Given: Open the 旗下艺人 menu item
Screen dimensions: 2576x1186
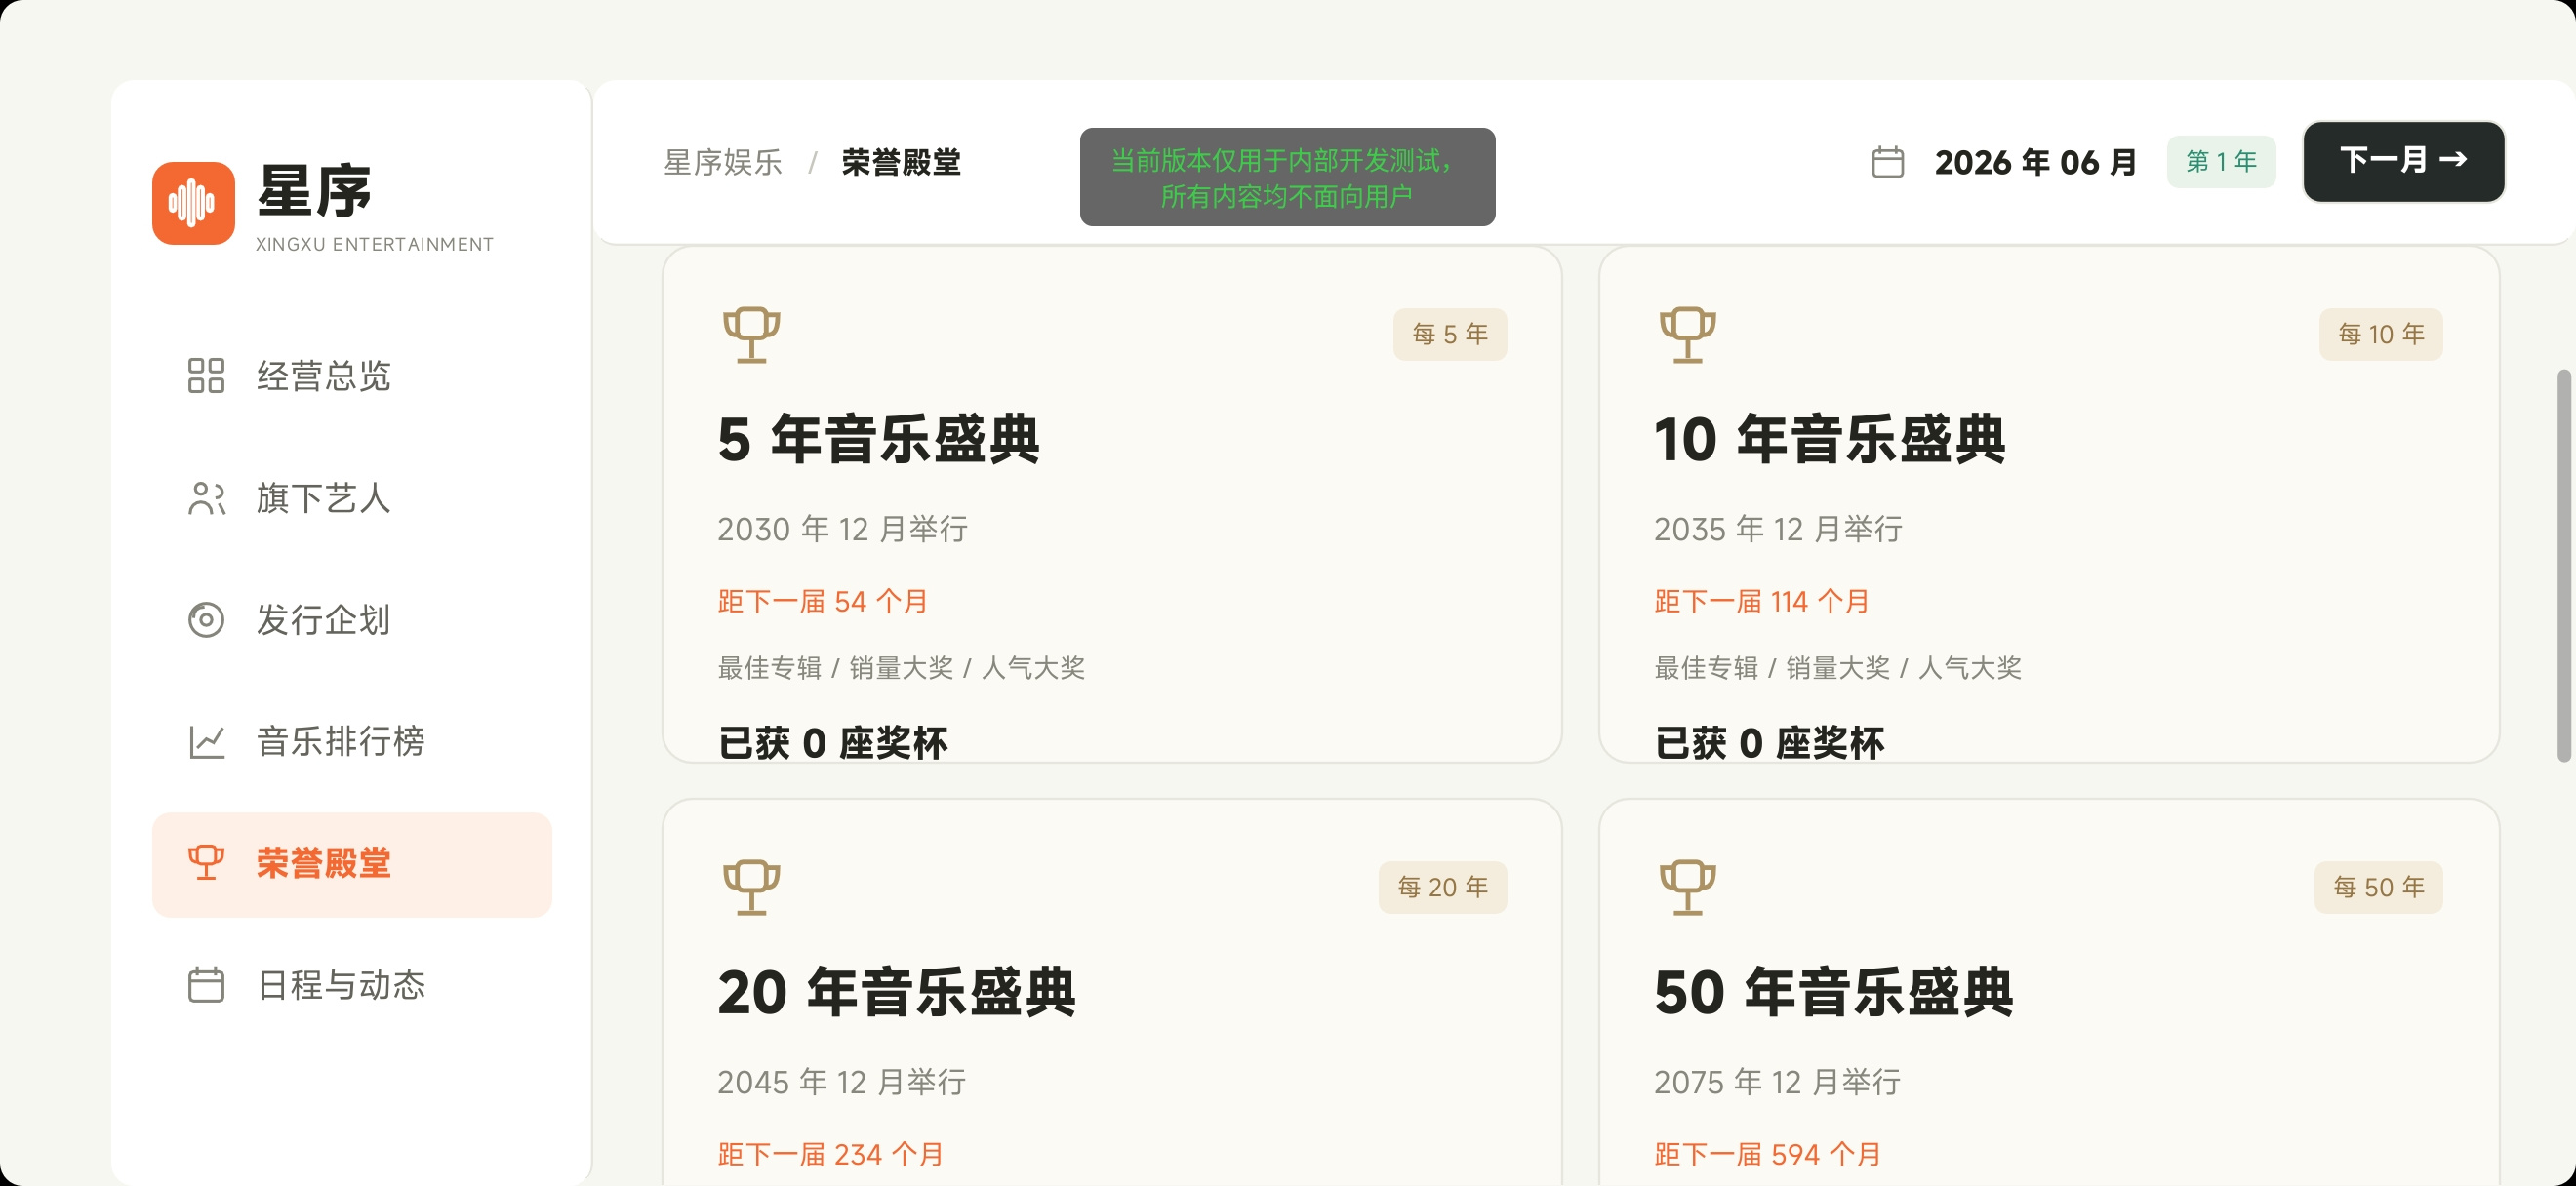Looking at the screenshot, I should 352,497.
